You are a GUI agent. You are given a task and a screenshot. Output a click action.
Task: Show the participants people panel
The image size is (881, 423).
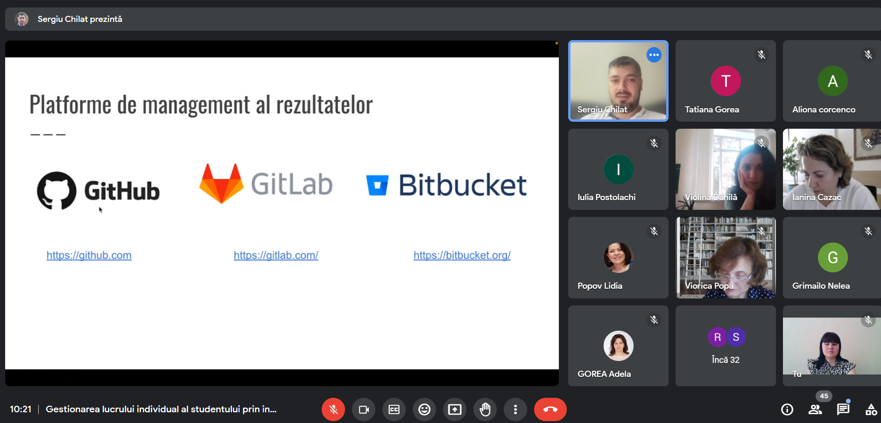(x=815, y=409)
